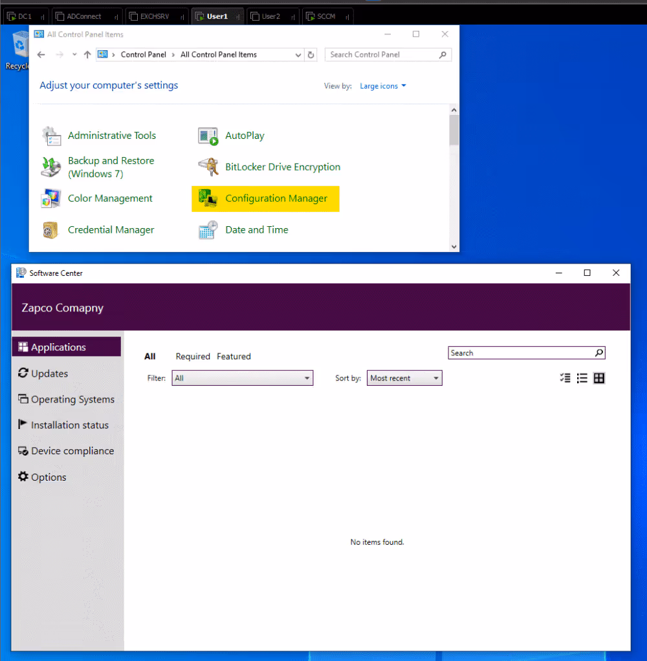Open the Date and Time icon

(x=208, y=230)
